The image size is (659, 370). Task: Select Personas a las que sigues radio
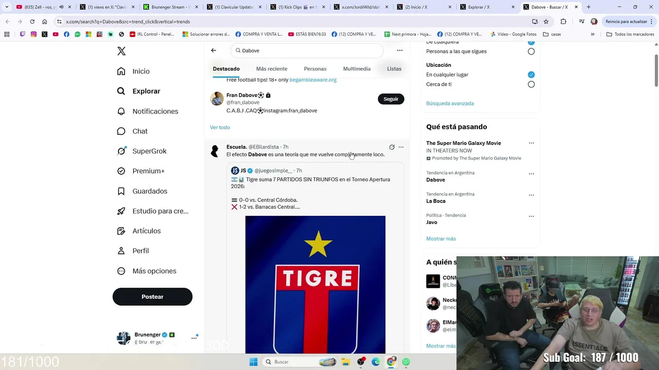coord(531,51)
